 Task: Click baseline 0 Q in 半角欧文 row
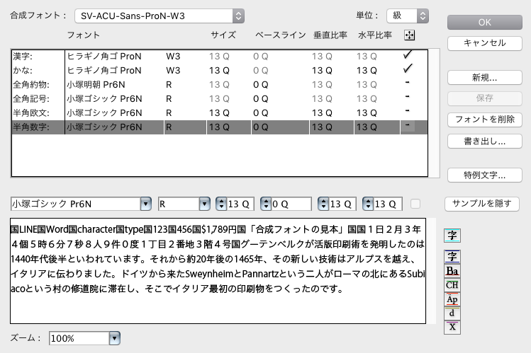pos(260,112)
